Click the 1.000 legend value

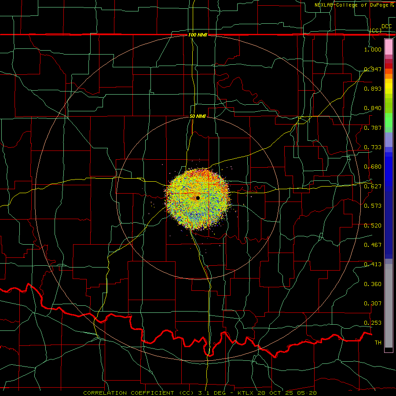pos(373,49)
